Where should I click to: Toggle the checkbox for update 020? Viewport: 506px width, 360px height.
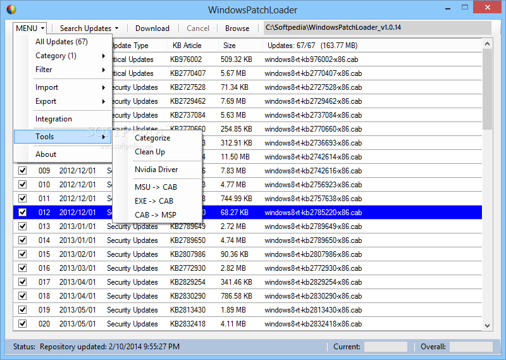click(22, 323)
